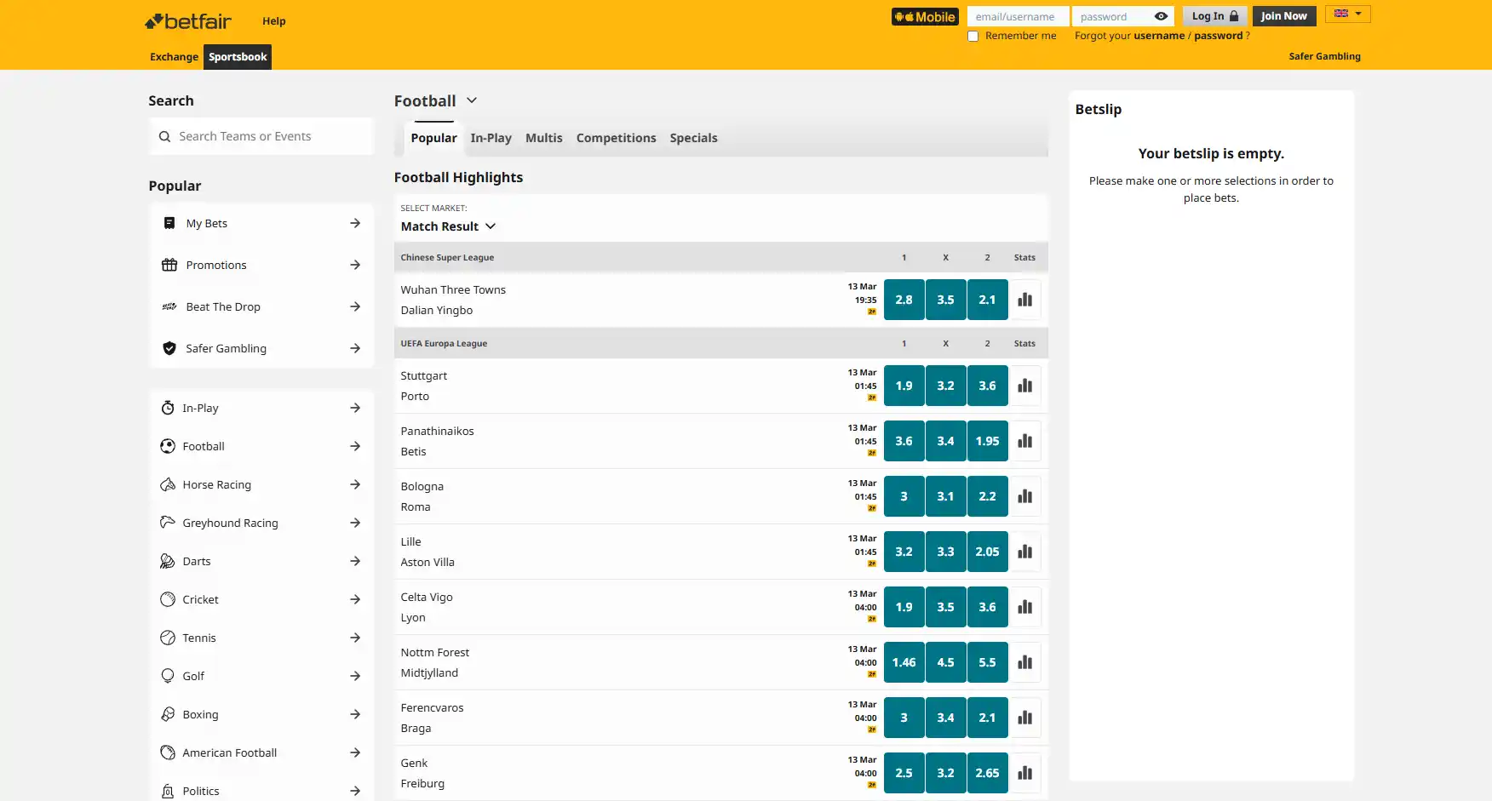Click the My Bets receipt icon

tap(169, 223)
